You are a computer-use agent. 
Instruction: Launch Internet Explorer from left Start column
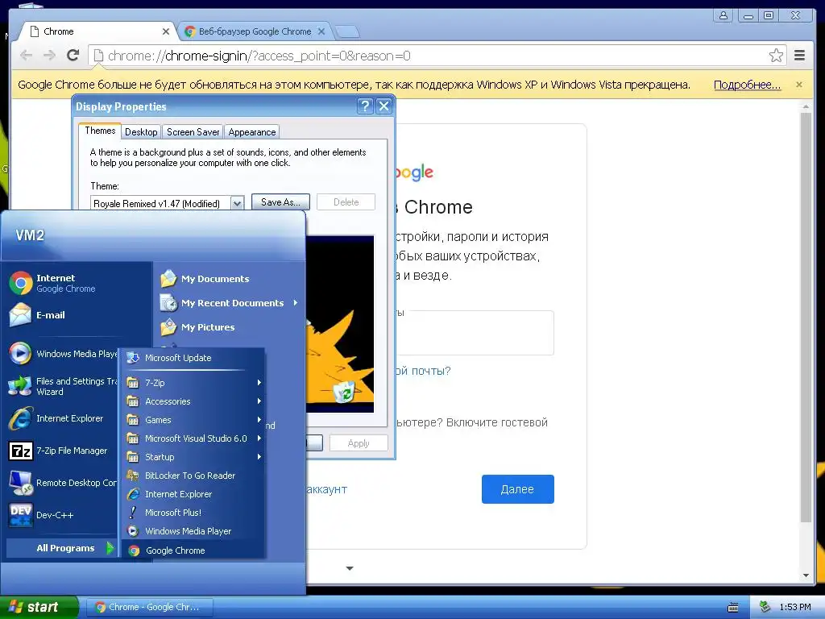click(x=57, y=418)
